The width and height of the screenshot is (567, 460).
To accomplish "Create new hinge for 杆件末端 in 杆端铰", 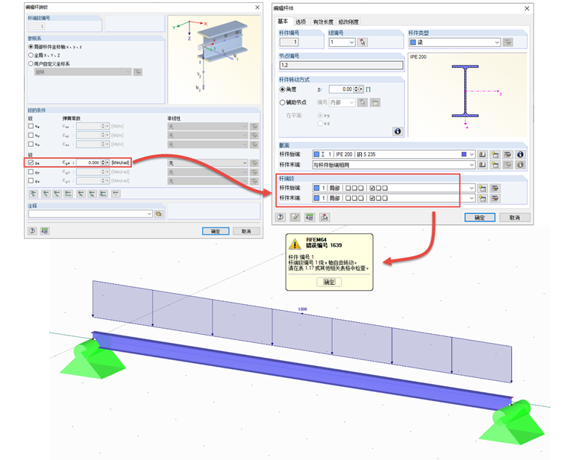I will (x=482, y=198).
